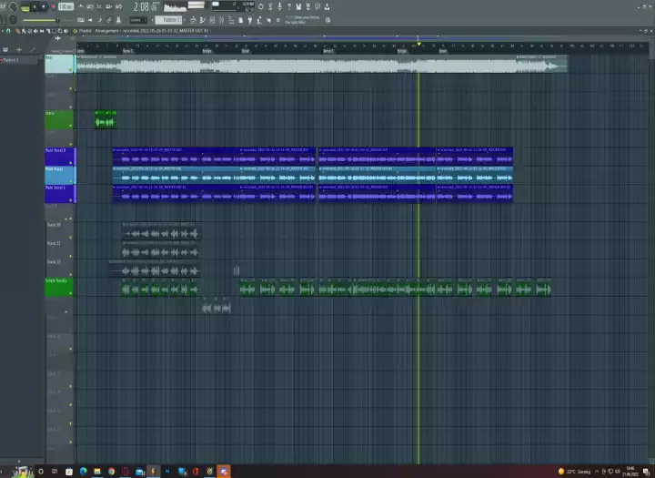Toggle the metronome icon

tap(81, 6)
